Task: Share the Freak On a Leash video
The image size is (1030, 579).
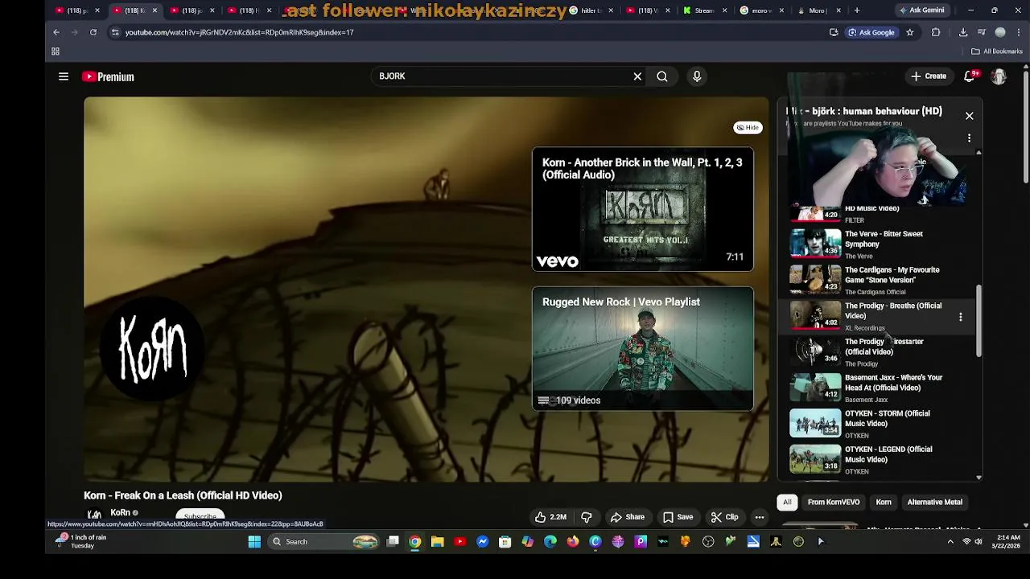Action: coord(627,517)
